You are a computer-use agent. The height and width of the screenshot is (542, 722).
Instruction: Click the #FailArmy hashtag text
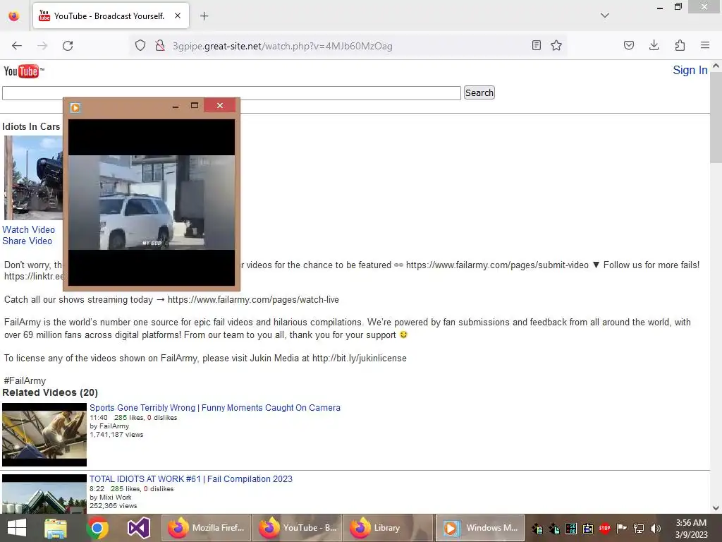click(25, 380)
